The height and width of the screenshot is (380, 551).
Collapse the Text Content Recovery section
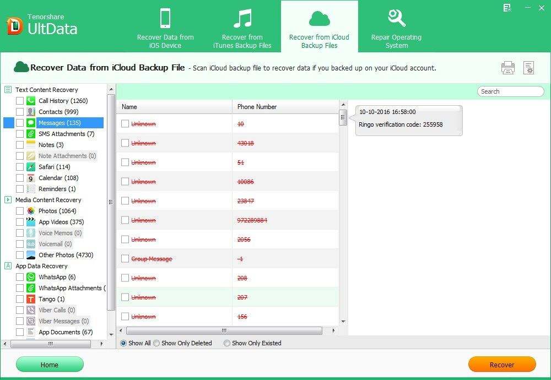tap(8, 90)
